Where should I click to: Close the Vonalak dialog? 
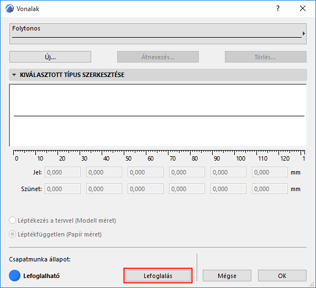tap(303, 8)
